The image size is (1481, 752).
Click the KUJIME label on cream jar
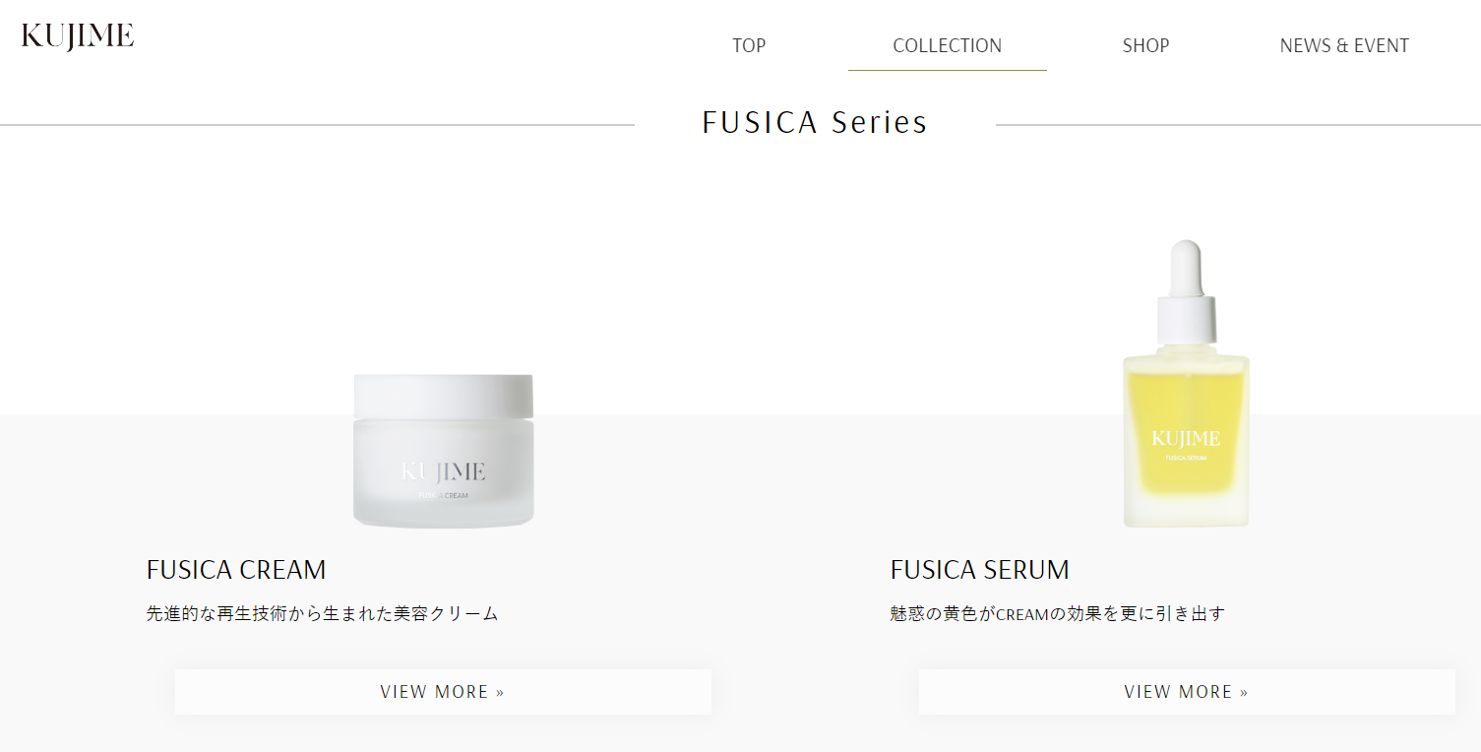(444, 471)
